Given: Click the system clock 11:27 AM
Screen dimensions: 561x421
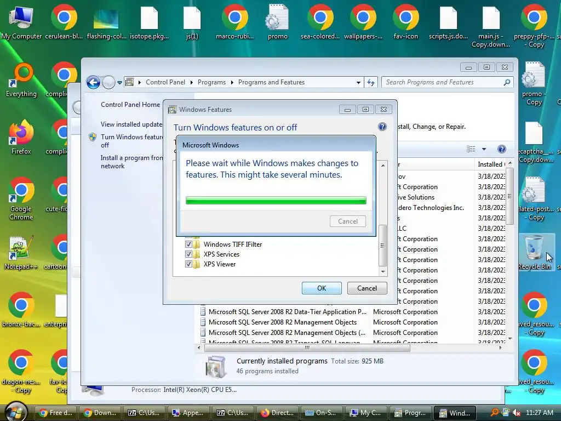Looking at the screenshot, I should [540, 412].
